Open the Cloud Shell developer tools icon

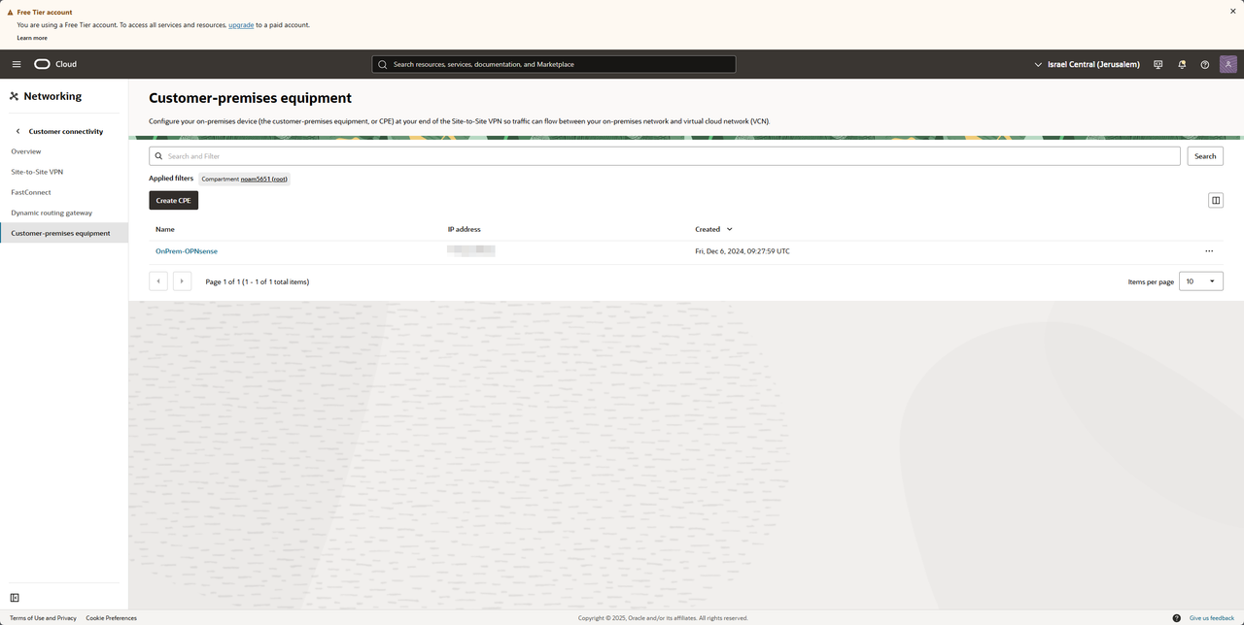point(1158,64)
